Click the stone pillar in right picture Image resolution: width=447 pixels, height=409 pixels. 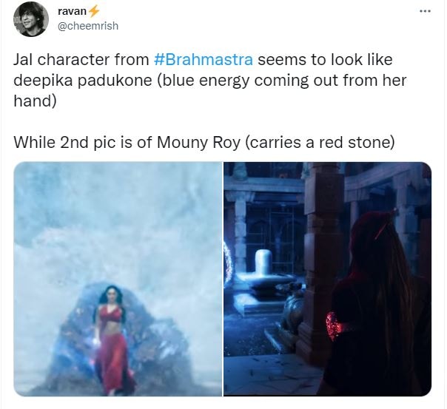coord(322,257)
